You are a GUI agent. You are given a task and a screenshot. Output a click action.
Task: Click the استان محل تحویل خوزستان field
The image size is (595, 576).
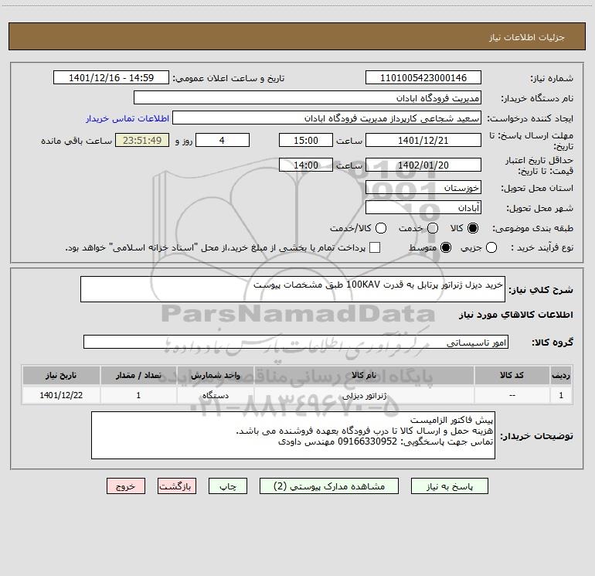tap(423, 188)
